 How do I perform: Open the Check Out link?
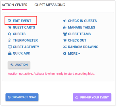point(77,40)
